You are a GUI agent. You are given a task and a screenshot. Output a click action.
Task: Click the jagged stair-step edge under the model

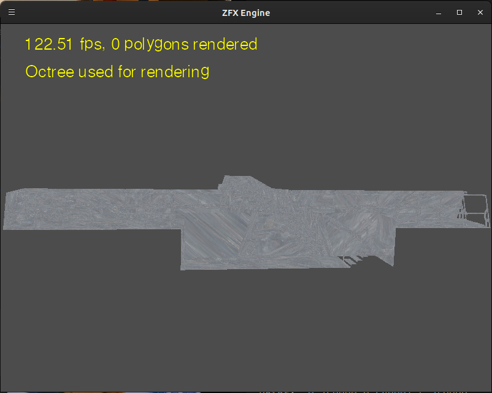point(353,260)
